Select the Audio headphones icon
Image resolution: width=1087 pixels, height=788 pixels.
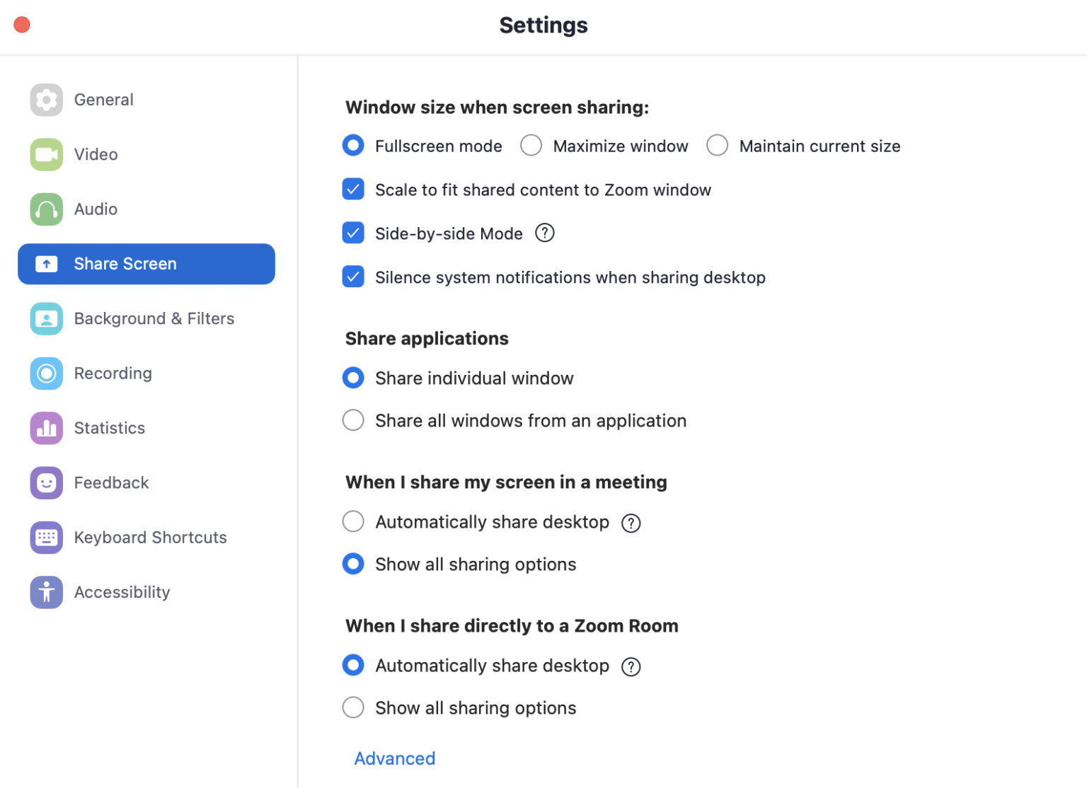coord(47,209)
